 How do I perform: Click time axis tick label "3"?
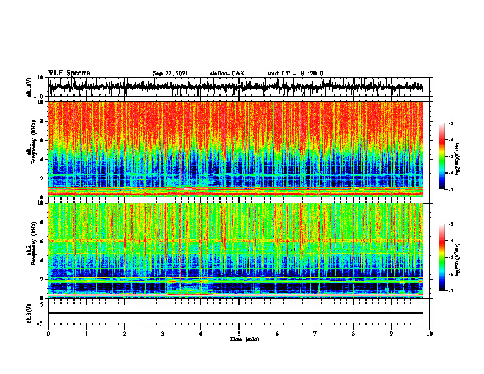click(x=163, y=334)
